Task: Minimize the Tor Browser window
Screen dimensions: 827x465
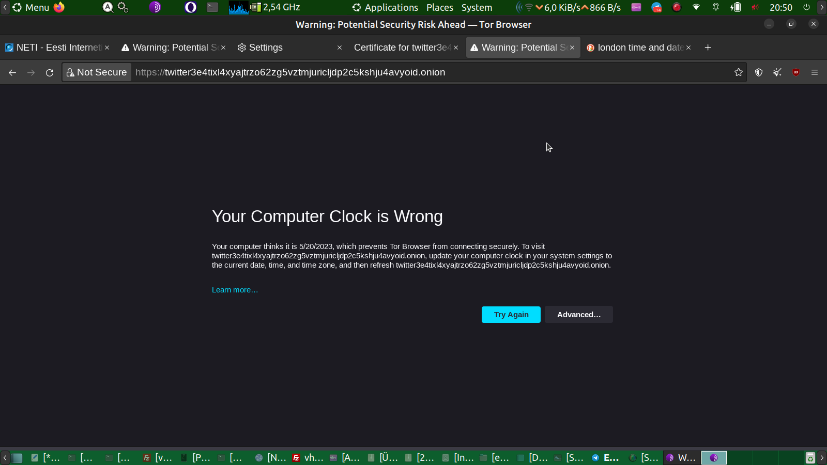Action: pyautogui.click(x=769, y=24)
